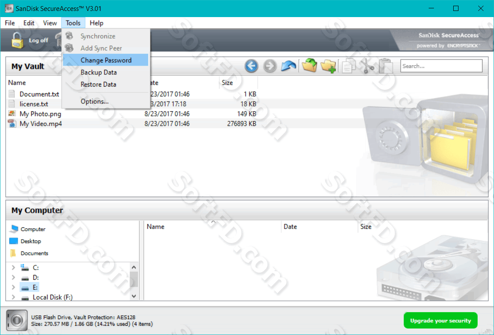
Task: Sort My Computer list by Size header
Action: pos(366,227)
